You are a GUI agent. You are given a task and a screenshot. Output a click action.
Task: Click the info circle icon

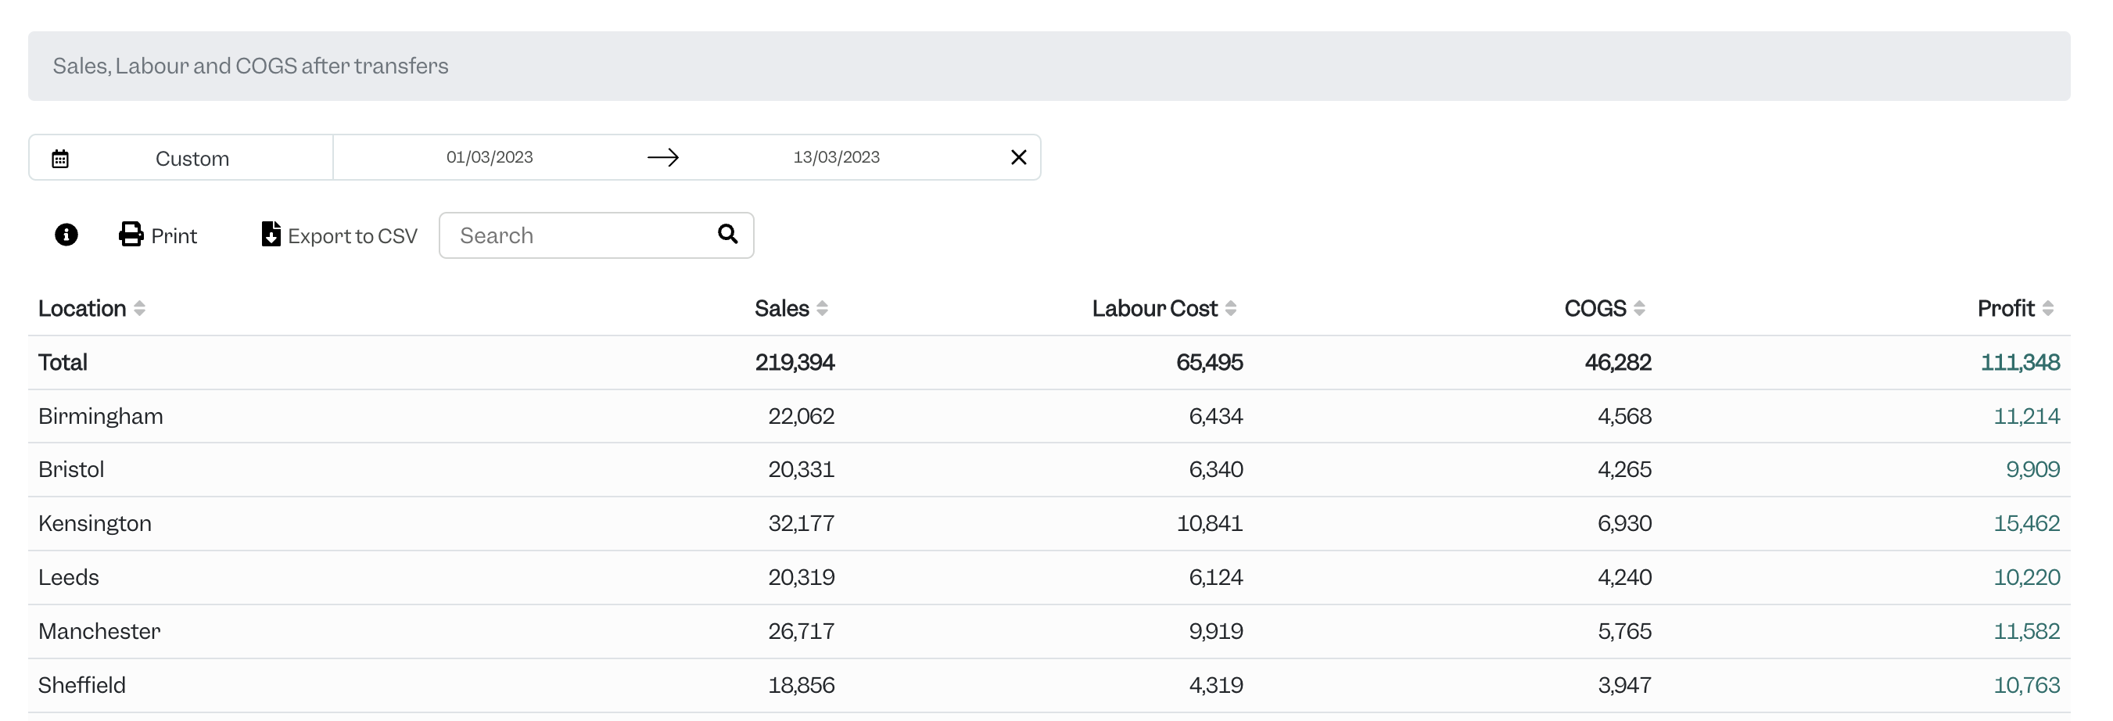tap(66, 235)
